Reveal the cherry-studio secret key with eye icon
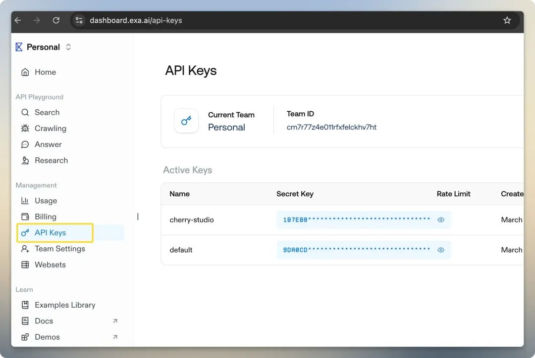Viewport: 535px width, 358px height. 441,220
